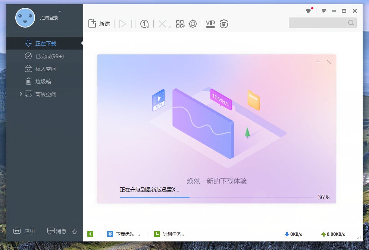Open Thunder settings gear
Viewport: 369px width, 250px height.
click(x=193, y=23)
